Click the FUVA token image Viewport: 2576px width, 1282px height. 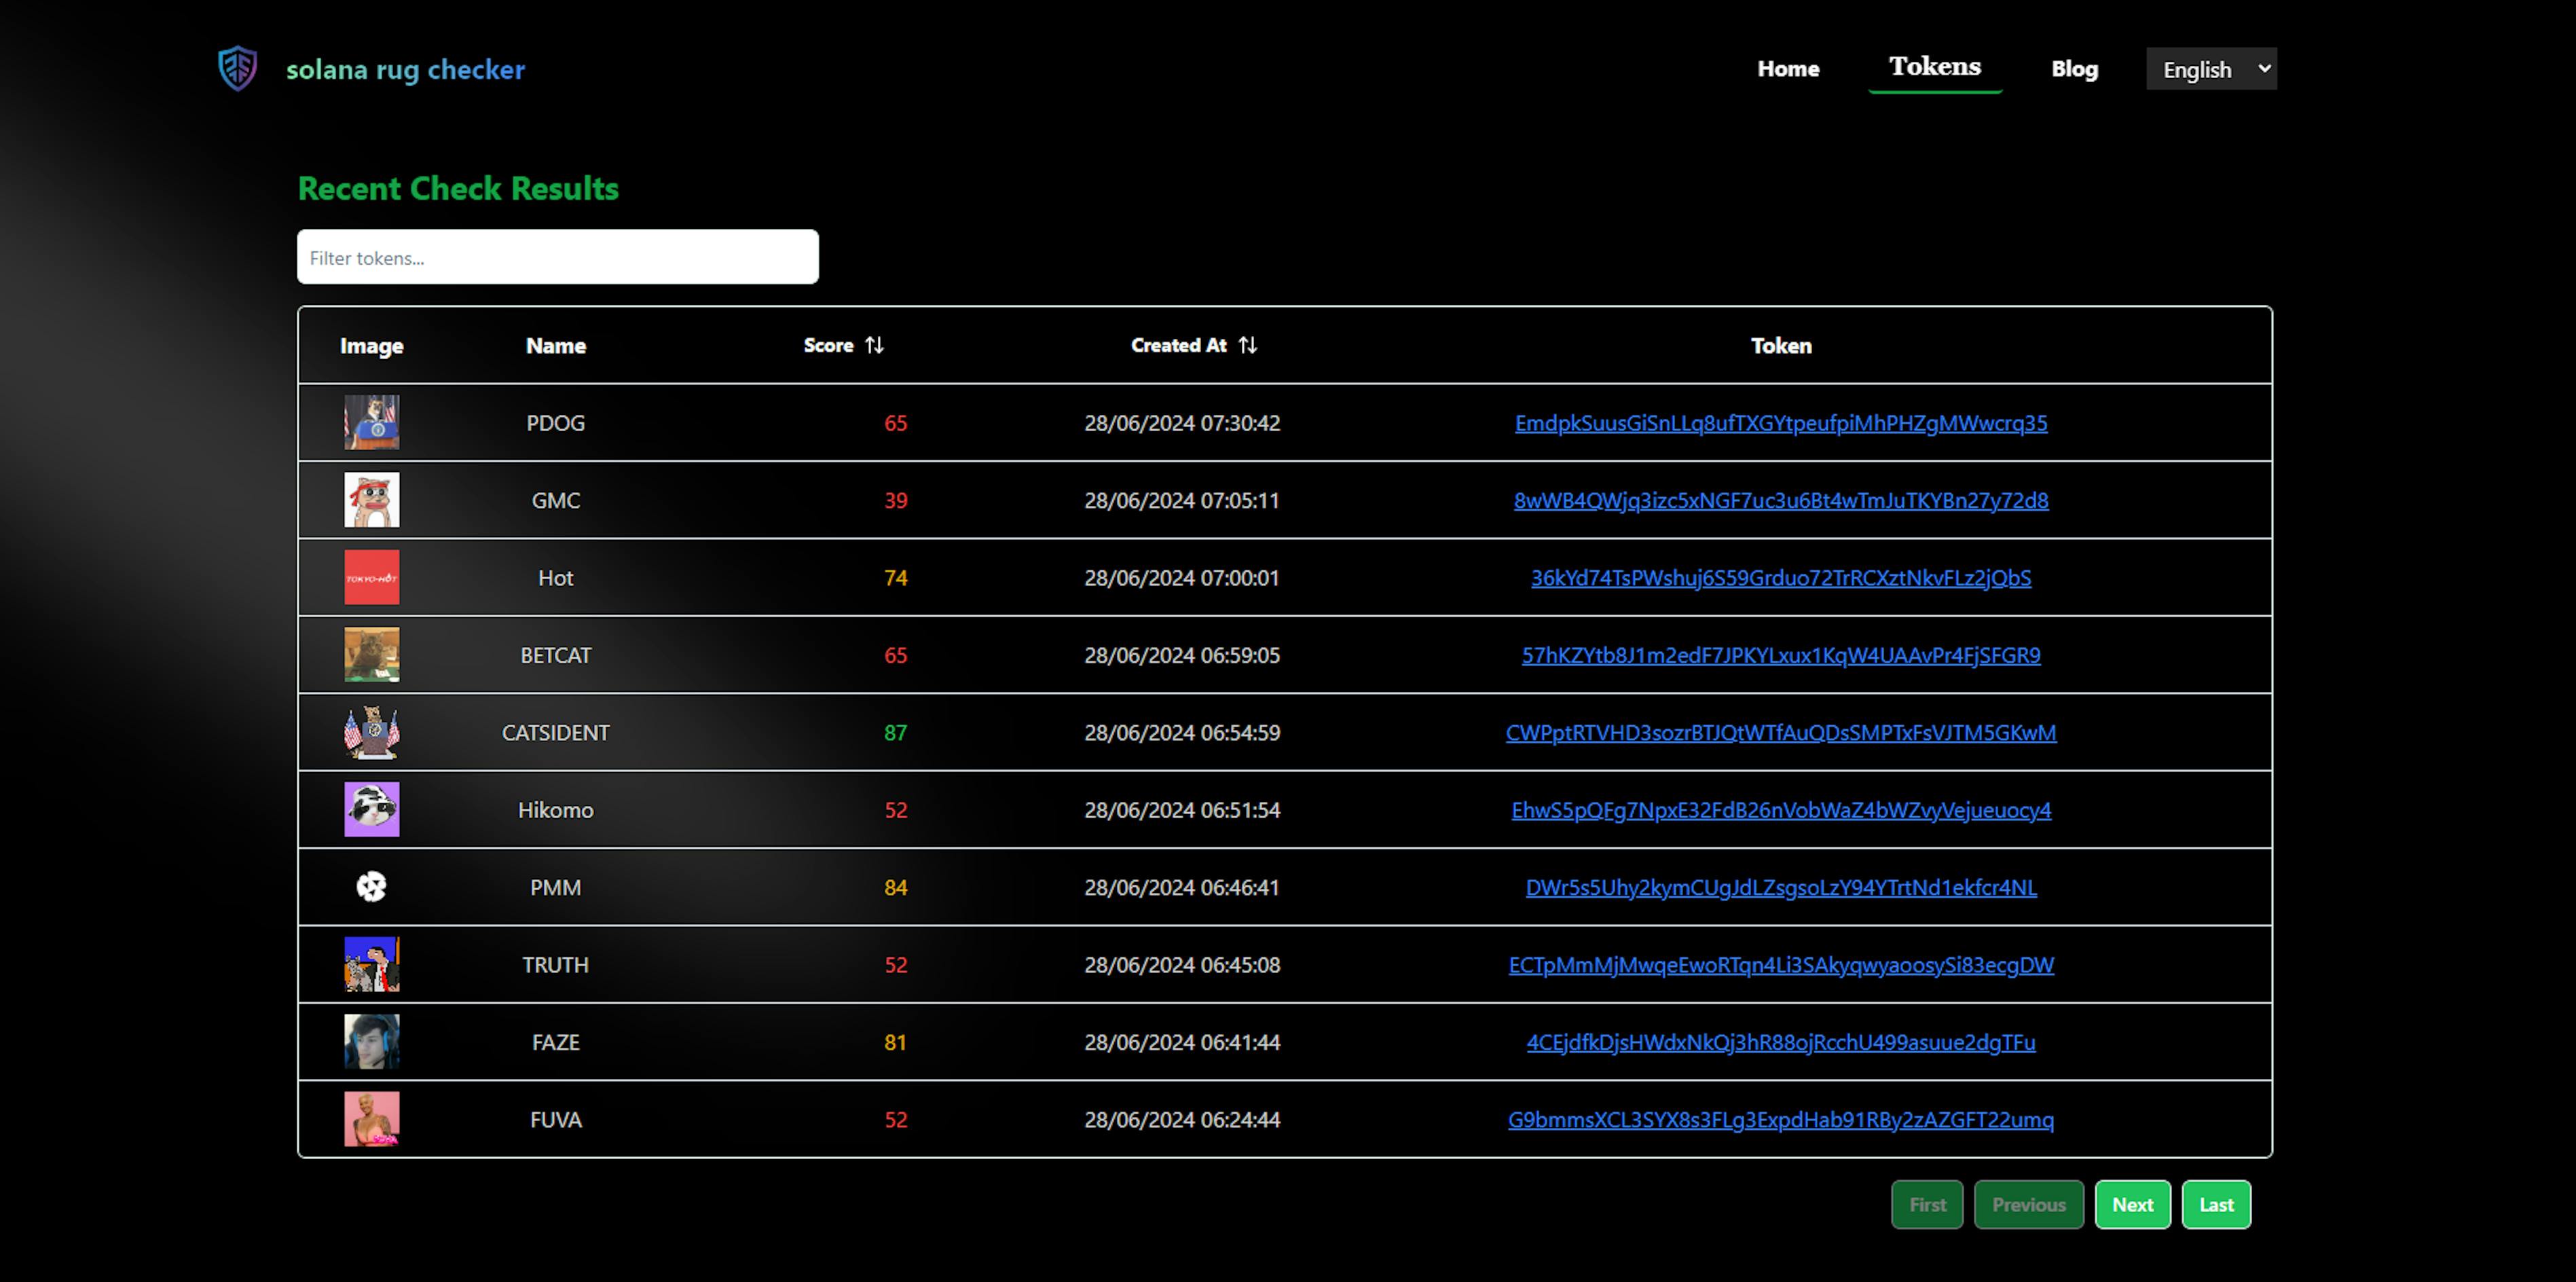(x=371, y=1119)
